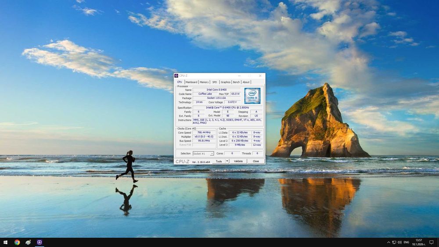
Task: Go to the Bench tab
Action: 236,82
